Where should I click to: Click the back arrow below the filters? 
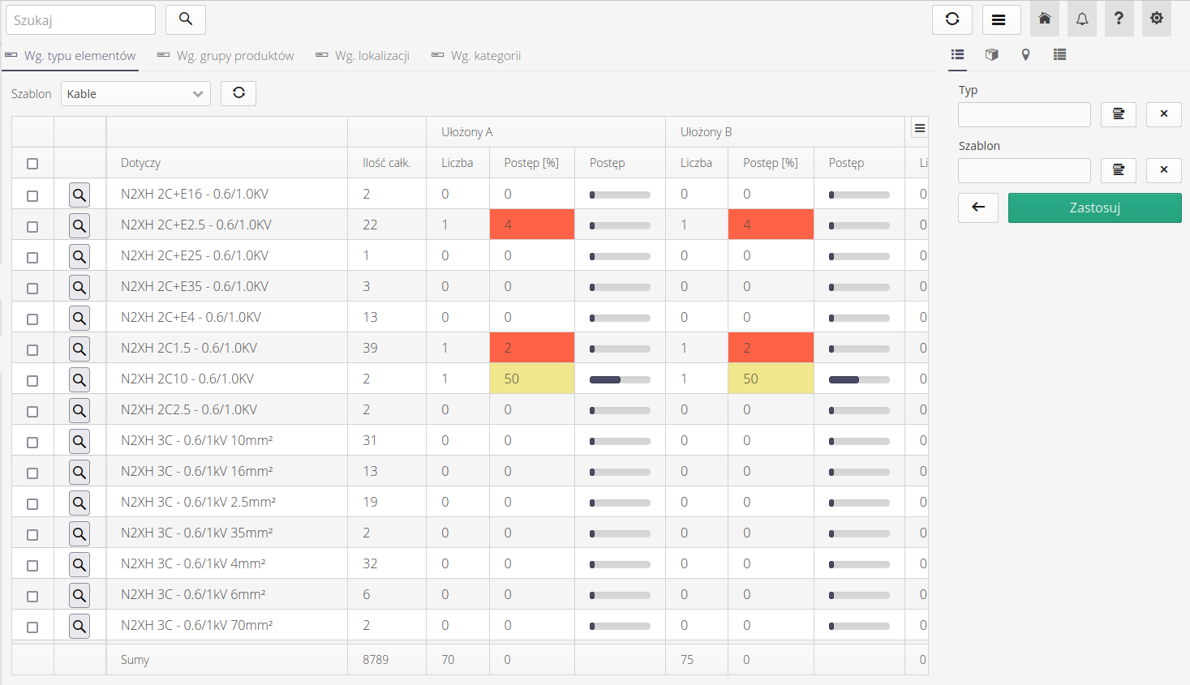click(977, 208)
